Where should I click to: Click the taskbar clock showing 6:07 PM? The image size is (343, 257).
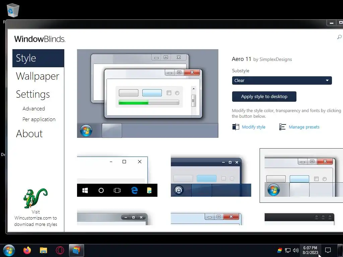coord(310,250)
